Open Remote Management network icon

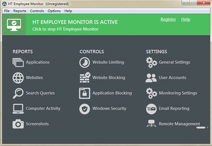tap(151, 123)
